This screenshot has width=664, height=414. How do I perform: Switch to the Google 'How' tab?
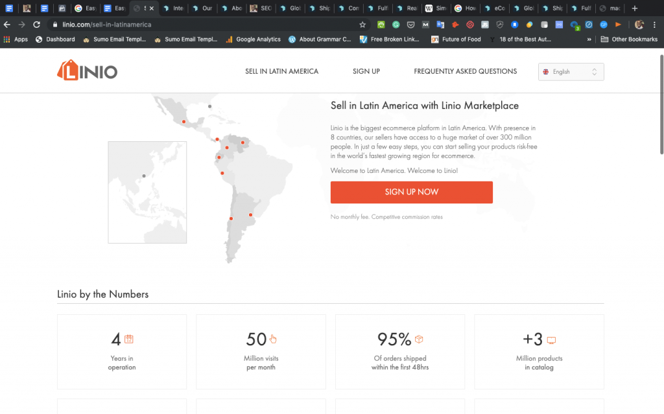point(466,8)
